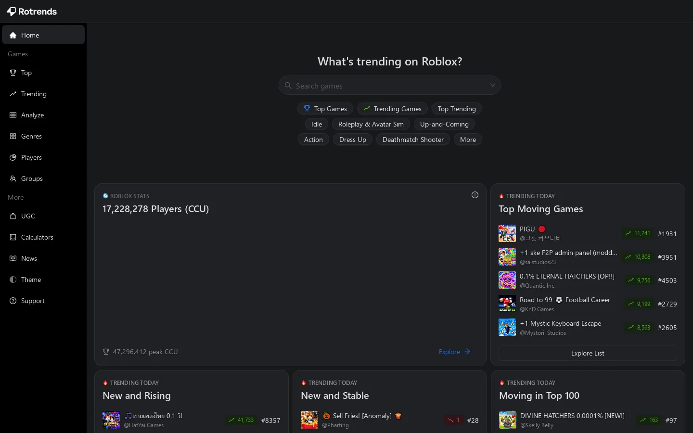693x433 pixels.
Task: Click the 47,296,412 peak CCU text
Action: click(x=145, y=352)
